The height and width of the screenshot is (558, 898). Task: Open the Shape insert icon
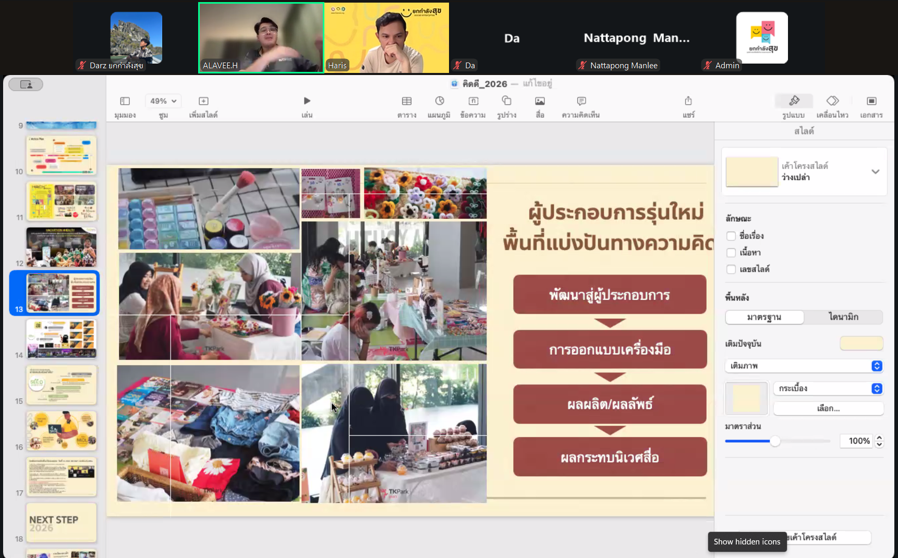click(506, 101)
